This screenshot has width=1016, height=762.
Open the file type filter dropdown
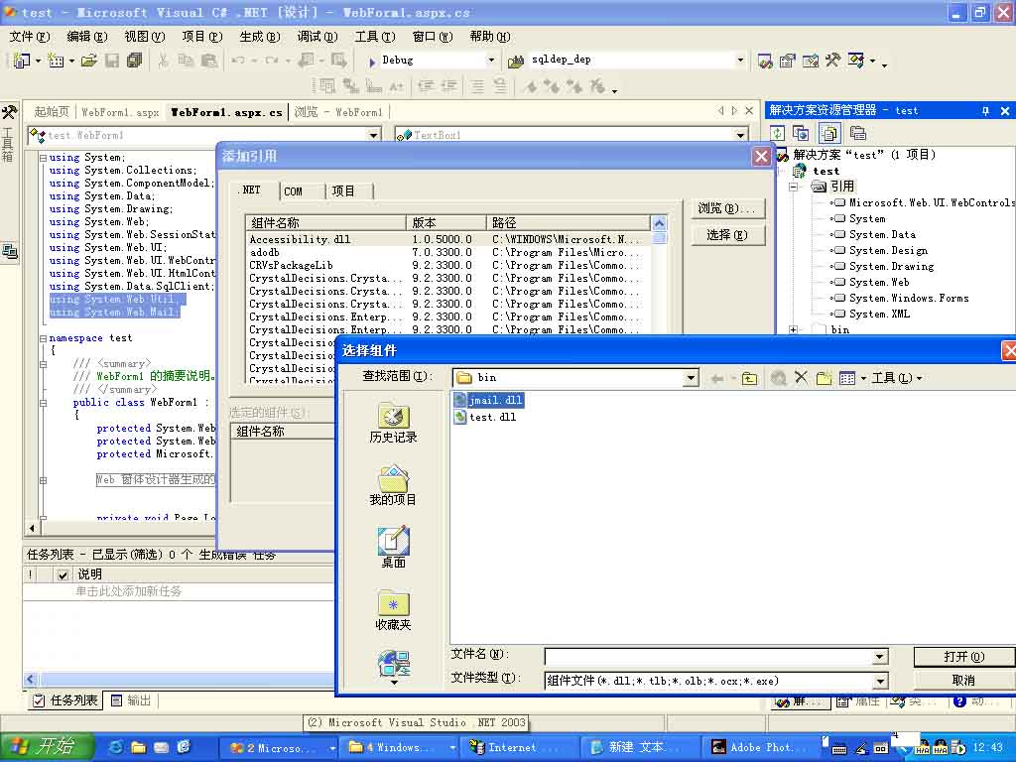(x=879, y=681)
